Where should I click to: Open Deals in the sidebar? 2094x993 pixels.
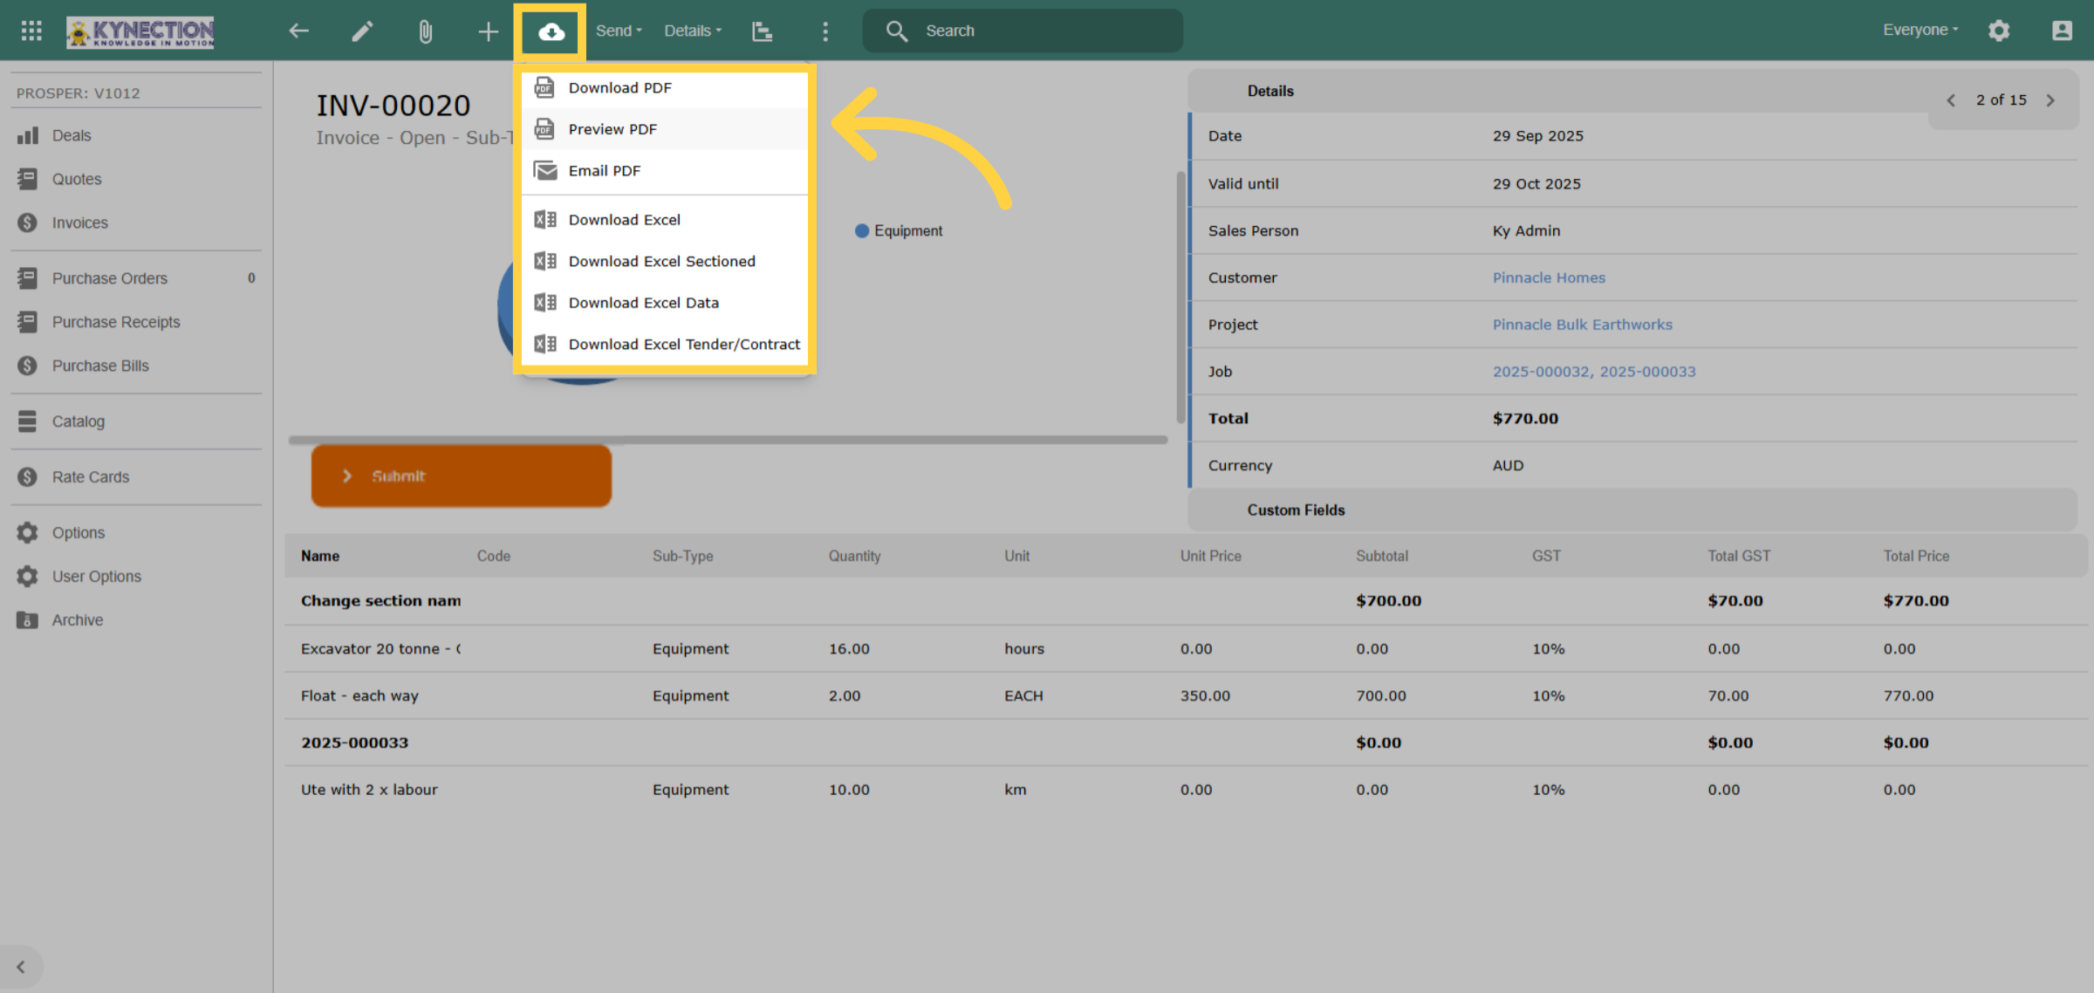[136, 135]
